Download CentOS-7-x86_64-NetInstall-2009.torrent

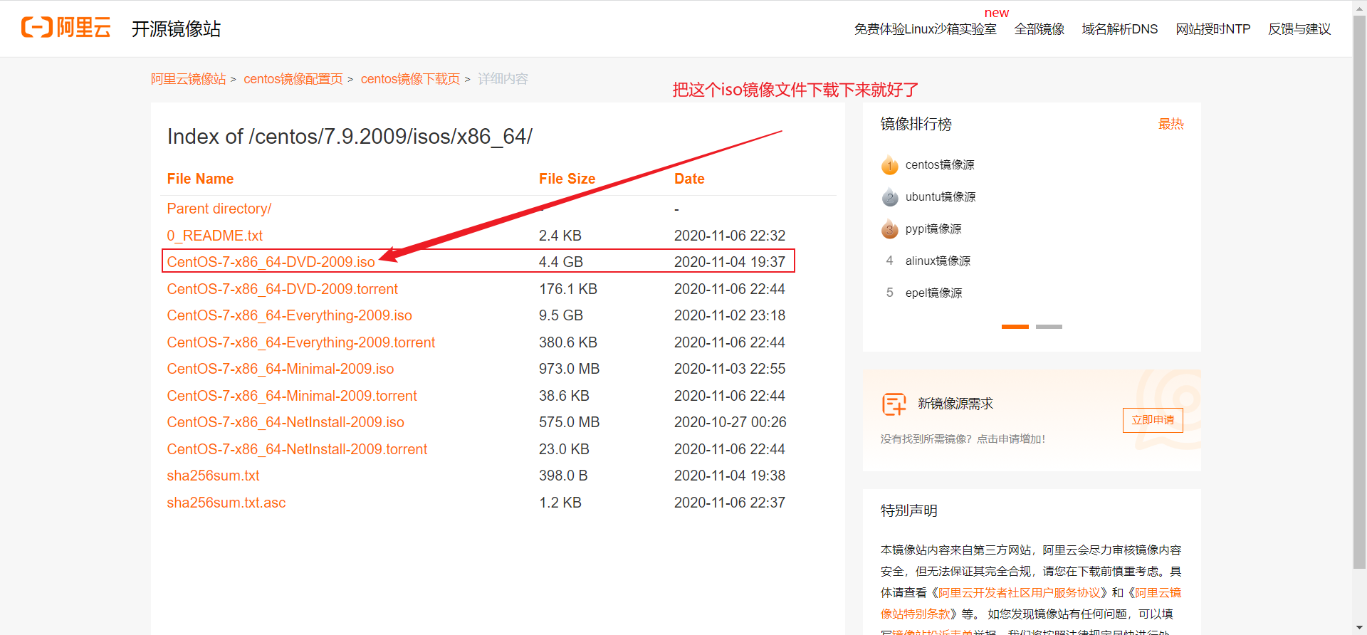(297, 449)
